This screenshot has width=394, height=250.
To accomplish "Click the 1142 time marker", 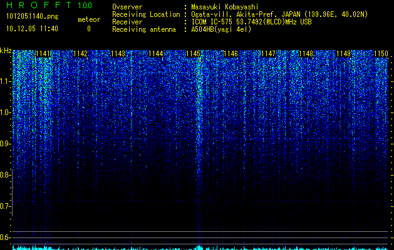I will 80,54.
